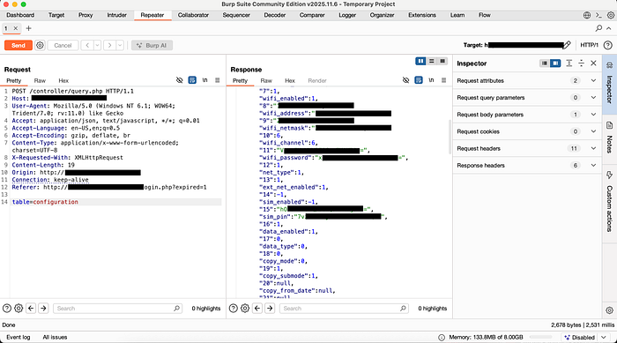
Task: Switch Response view to Render
Action: tap(317, 81)
